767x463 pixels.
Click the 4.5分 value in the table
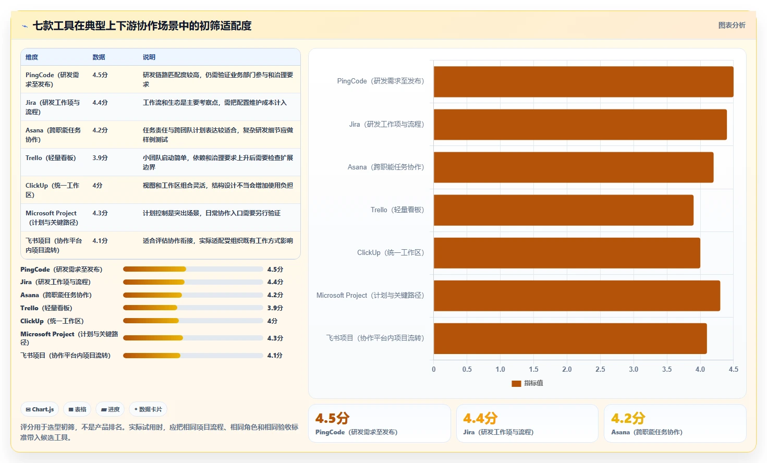[100, 75]
